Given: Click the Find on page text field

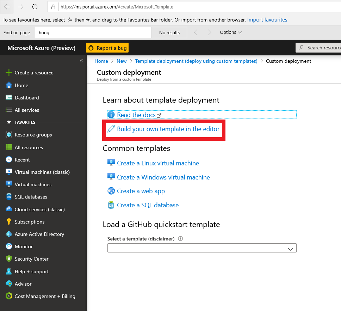Looking at the screenshot, I should [93, 32].
